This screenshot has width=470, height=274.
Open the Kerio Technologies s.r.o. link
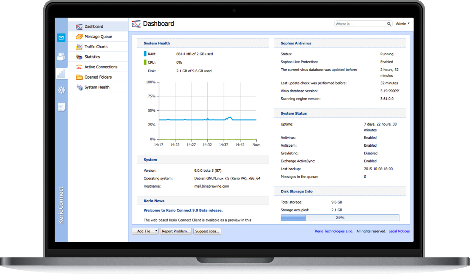pyautogui.click(x=334, y=231)
